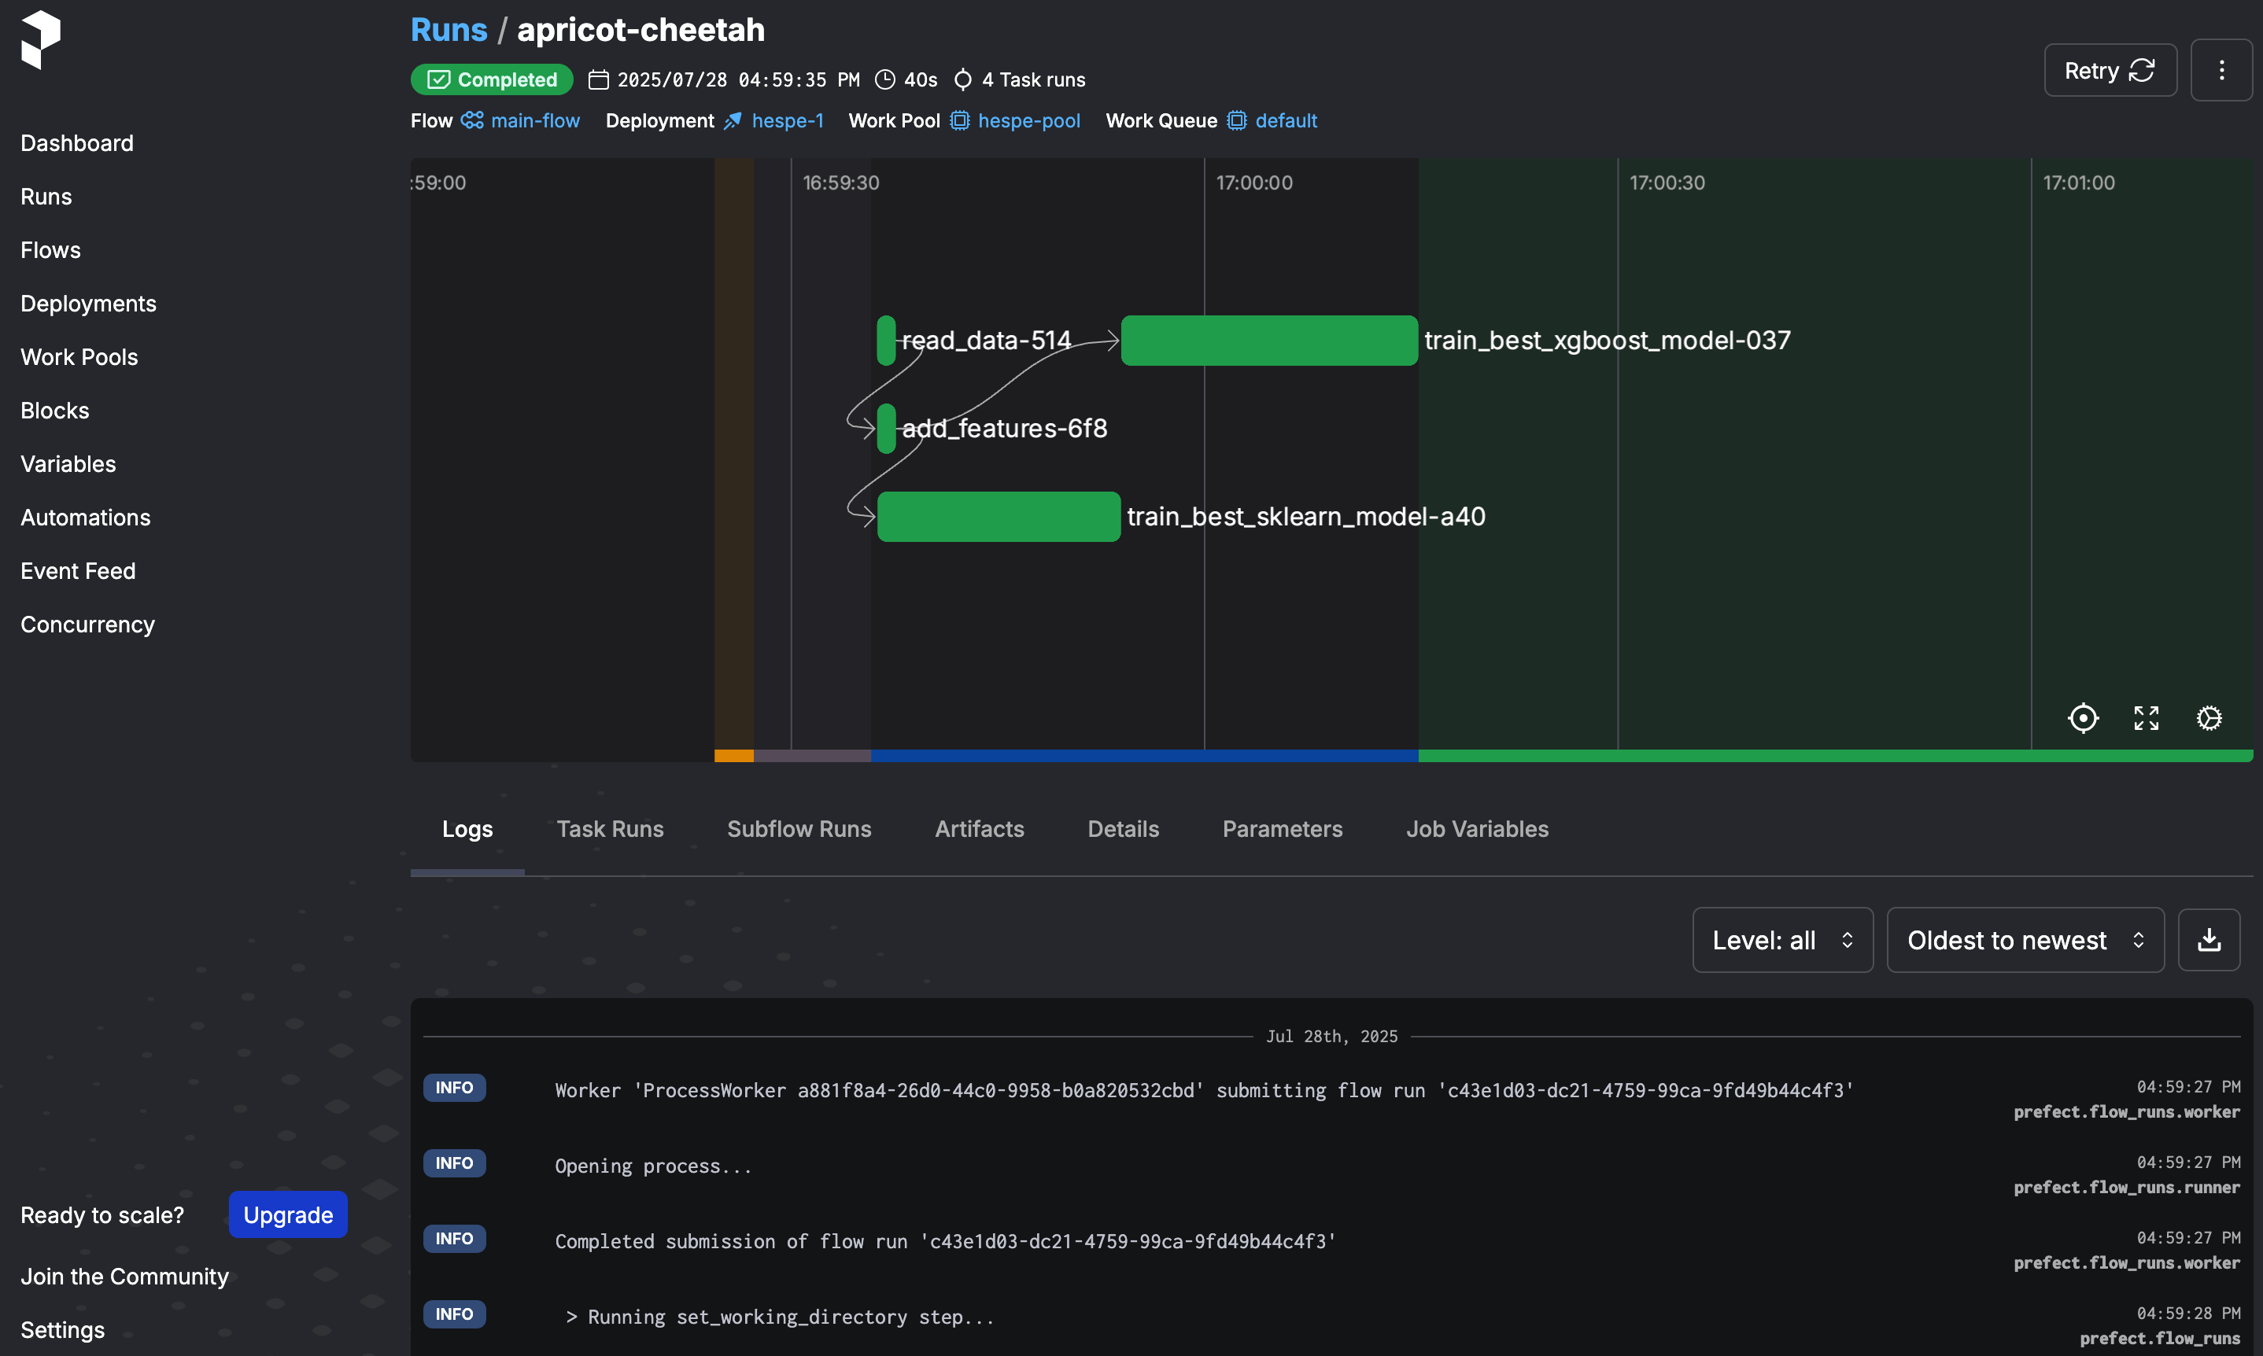
Task: Open fullscreen view of run graph
Action: coord(2146,718)
